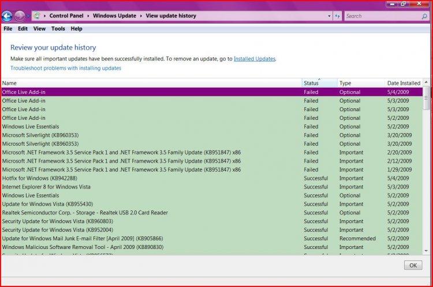Click the scrollbar up arrow
Image resolution: width=433 pixels, height=287 pixels.
[x=426, y=82]
